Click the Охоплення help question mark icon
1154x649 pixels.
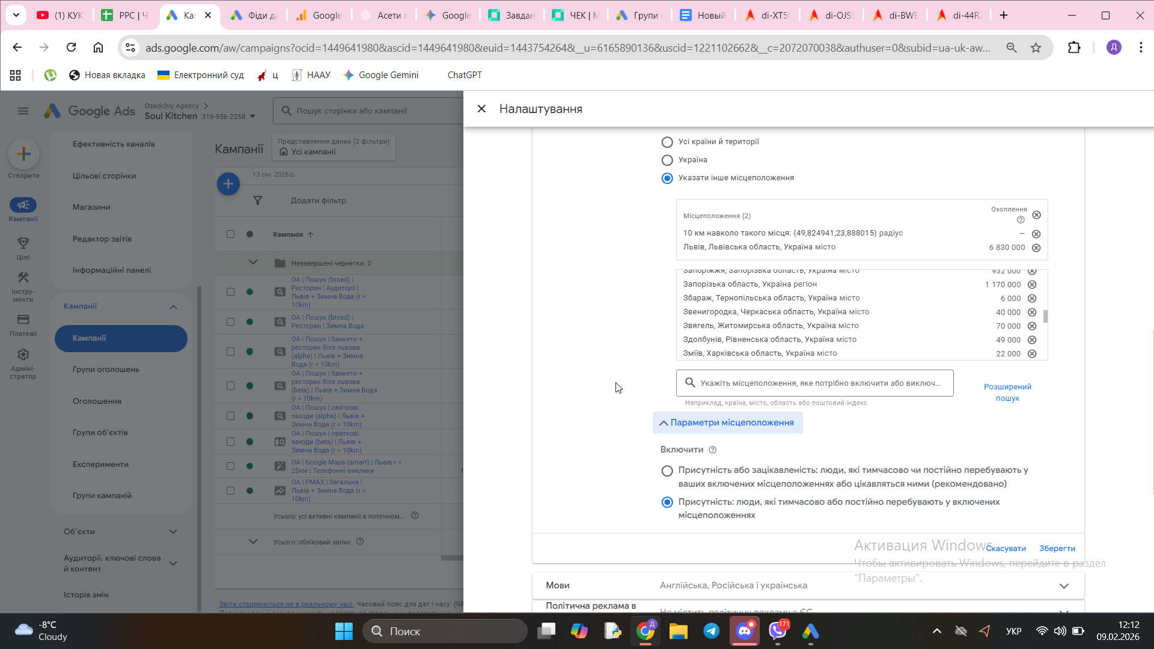pos(1021,220)
